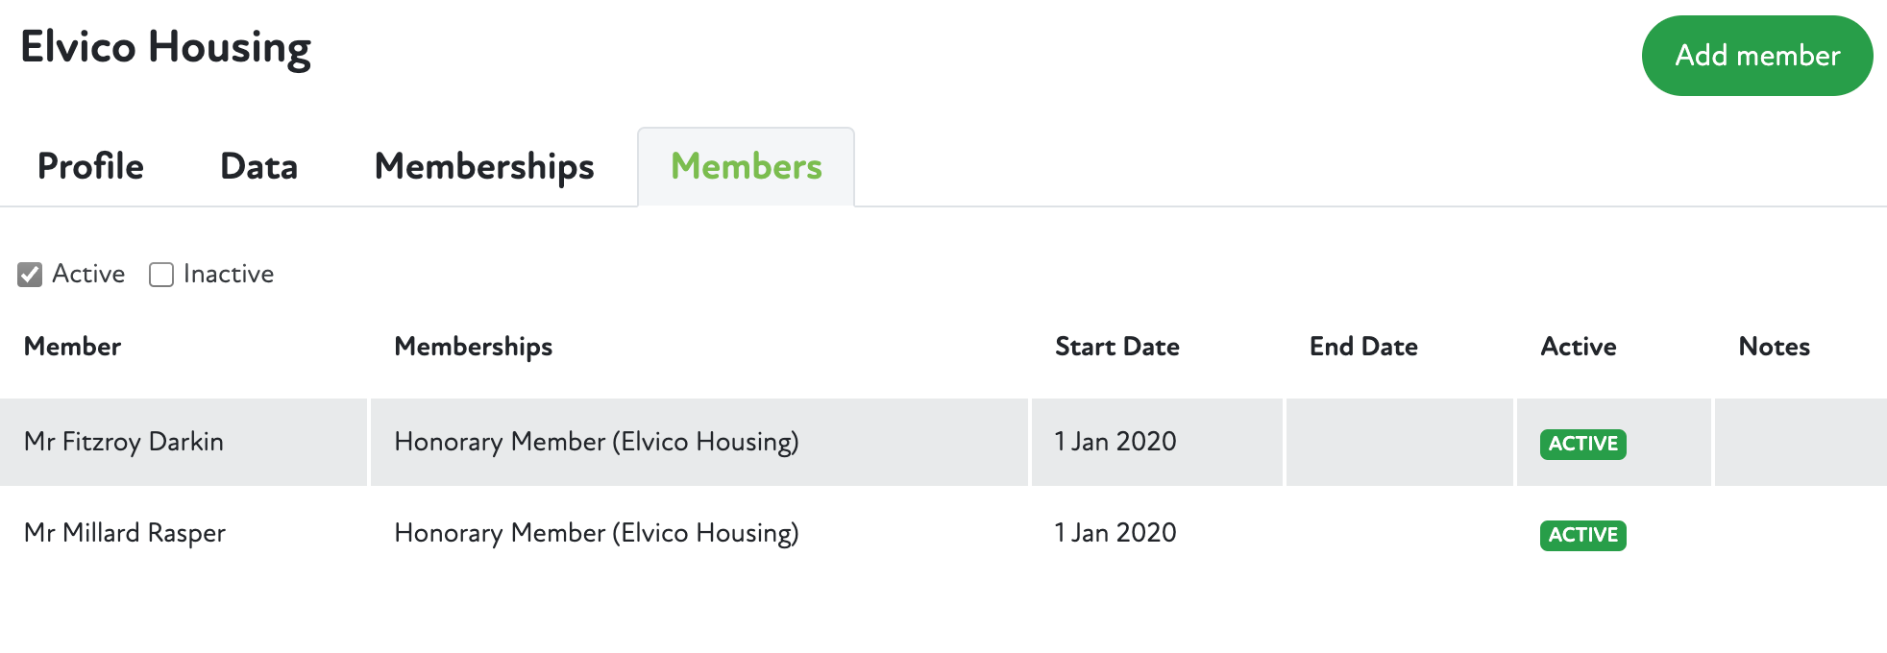Switch to the Profile tab
This screenshot has width=1887, height=653.
[90, 167]
